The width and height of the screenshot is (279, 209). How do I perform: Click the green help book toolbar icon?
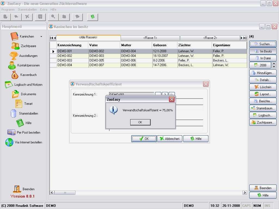[x=93, y=17]
